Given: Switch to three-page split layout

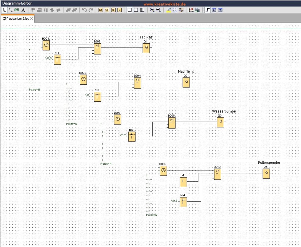Looking at the screenshot, I should [142, 10].
